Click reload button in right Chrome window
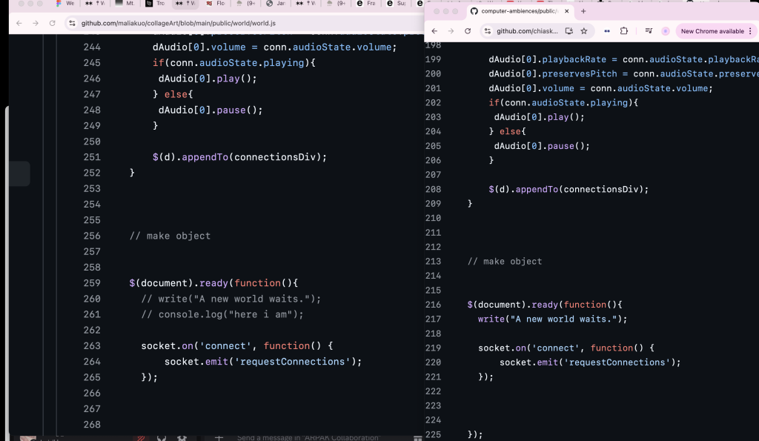This screenshot has height=441, width=759. pos(468,31)
